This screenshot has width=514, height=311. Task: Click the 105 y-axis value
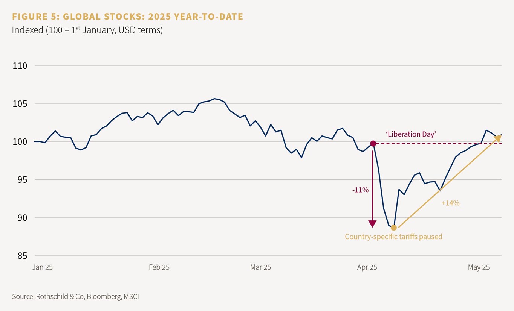pos(20,104)
